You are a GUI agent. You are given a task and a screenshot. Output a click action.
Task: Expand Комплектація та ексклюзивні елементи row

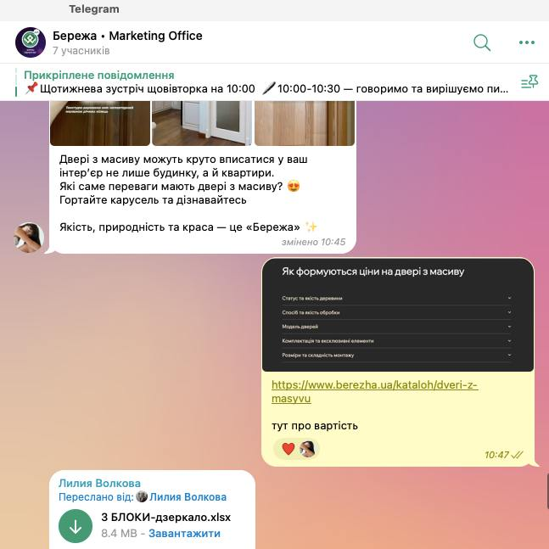(x=395, y=340)
